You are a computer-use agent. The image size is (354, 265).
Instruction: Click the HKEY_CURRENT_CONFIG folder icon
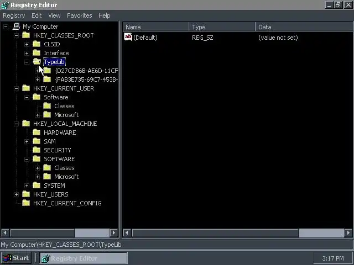pyautogui.click(x=26, y=203)
